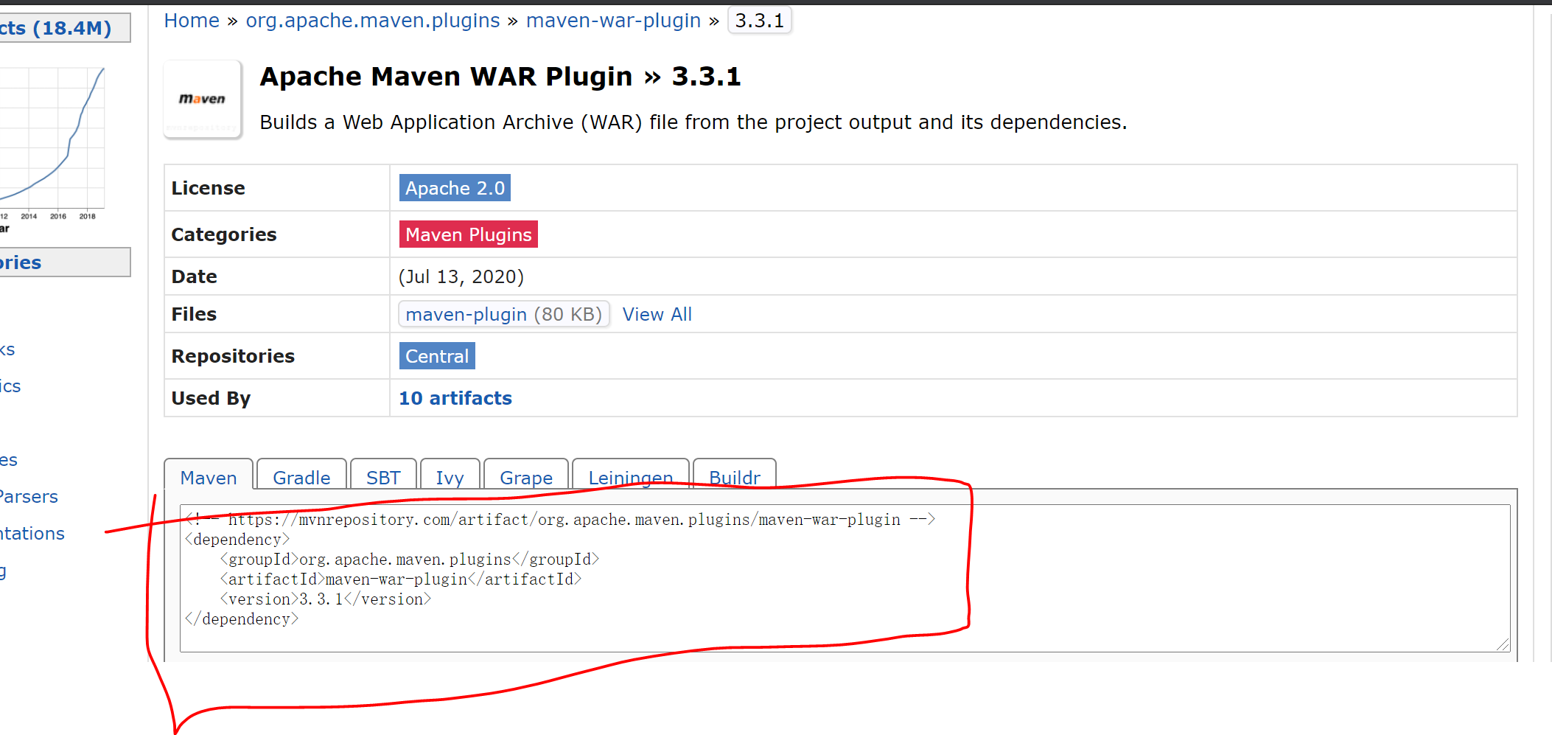Viewport: 1552px width, 735px height.
Task: Click the View All files link
Action: tap(657, 314)
